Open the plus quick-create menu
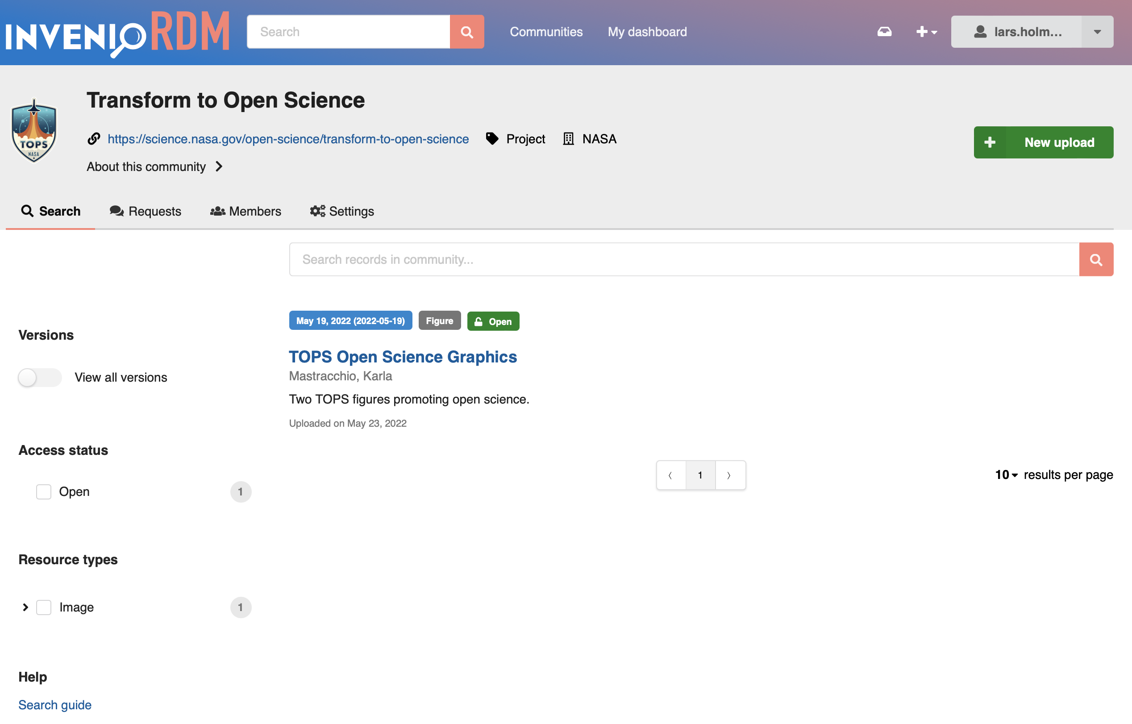 click(x=927, y=32)
